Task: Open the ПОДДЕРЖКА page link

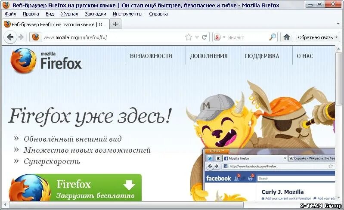Action: coord(262,56)
